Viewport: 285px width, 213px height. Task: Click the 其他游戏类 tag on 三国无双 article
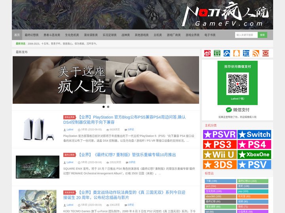tap(70, 192)
